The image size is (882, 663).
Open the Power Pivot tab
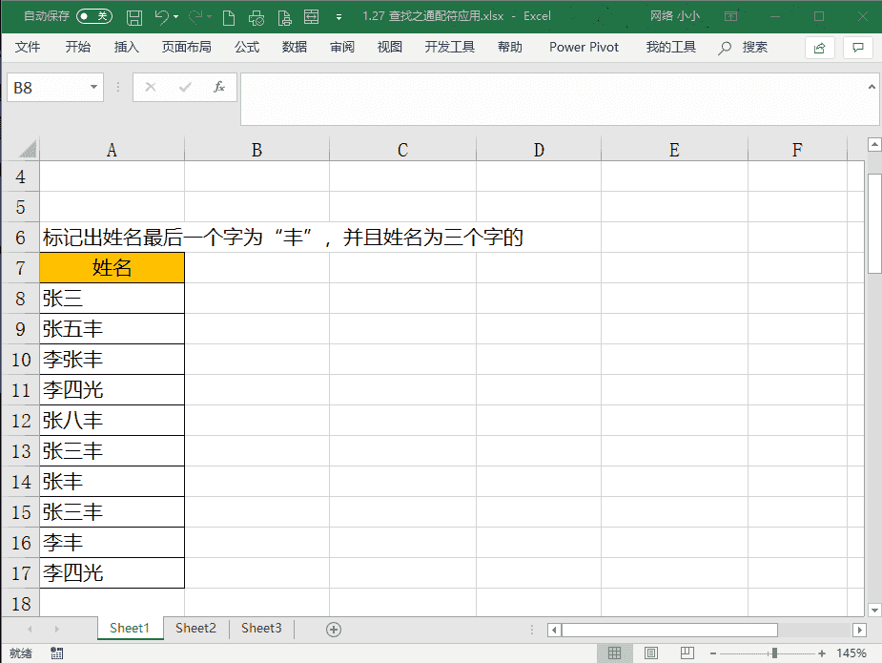pos(584,48)
